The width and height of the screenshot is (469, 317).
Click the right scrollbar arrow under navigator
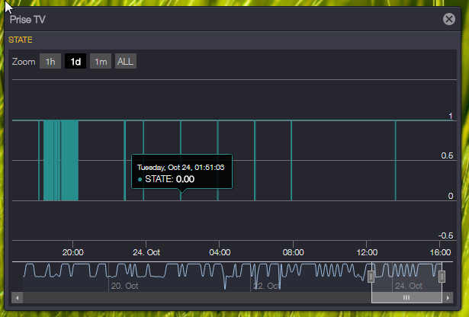pyautogui.click(x=448, y=297)
